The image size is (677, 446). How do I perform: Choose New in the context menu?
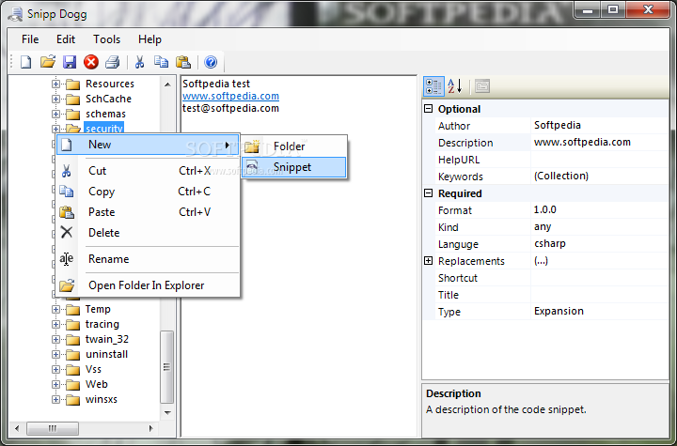click(x=148, y=145)
